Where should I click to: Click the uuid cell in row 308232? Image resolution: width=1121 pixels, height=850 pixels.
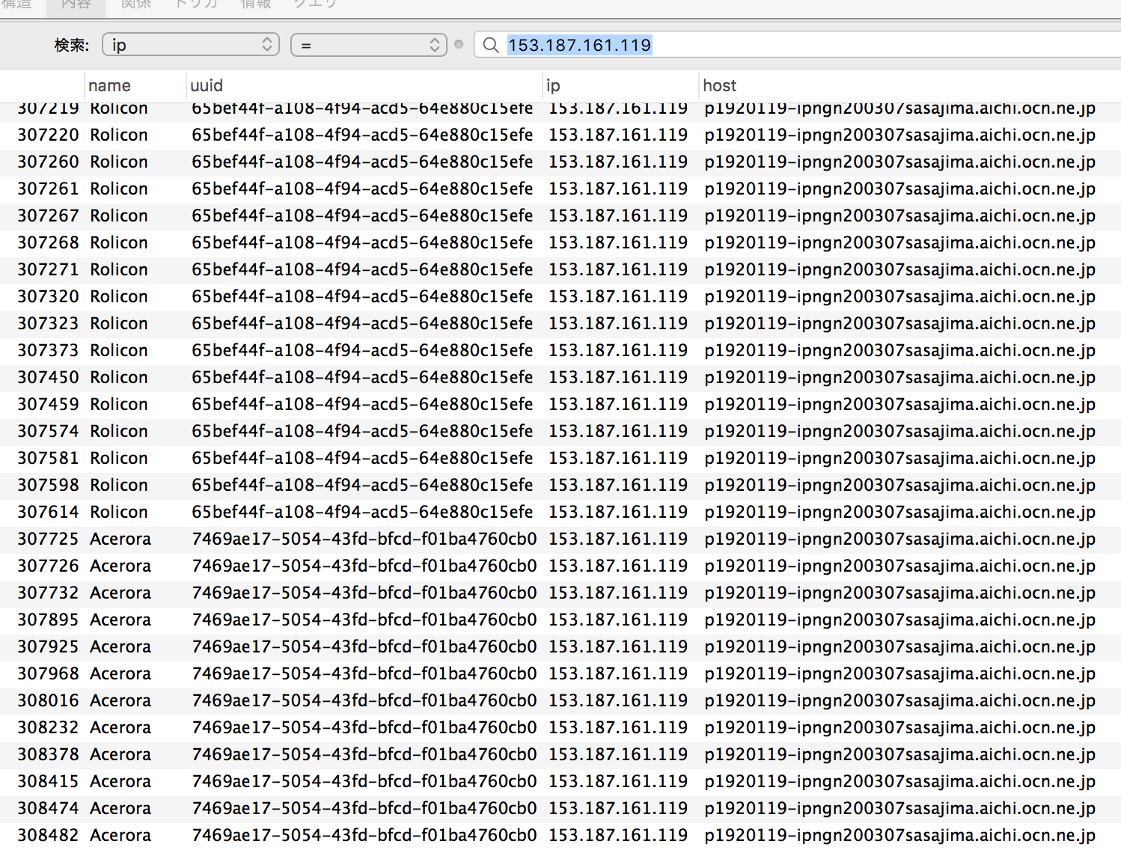364,727
